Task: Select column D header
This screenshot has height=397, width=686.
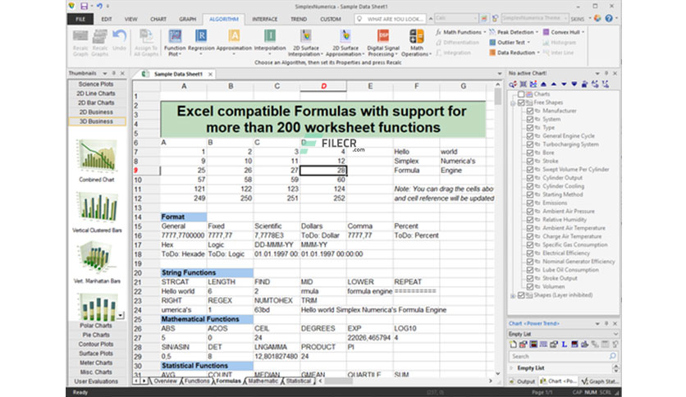Action: click(x=323, y=86)
